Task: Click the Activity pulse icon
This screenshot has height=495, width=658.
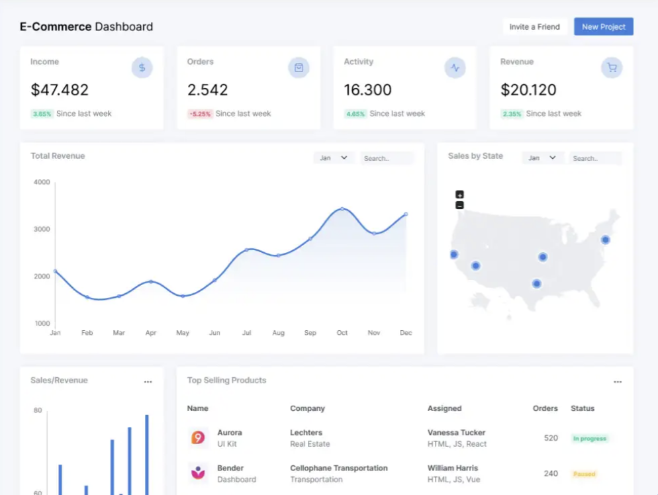Action: 455,67
